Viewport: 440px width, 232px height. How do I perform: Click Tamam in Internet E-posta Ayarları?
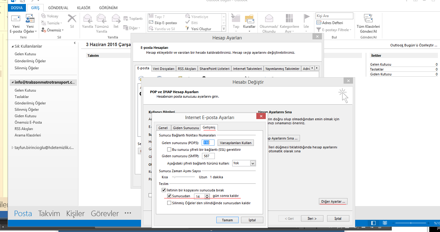227,220
